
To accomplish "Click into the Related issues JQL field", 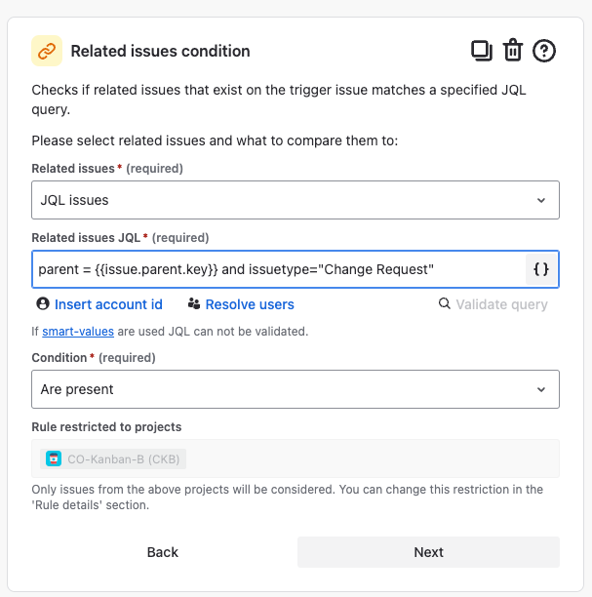I will pyautogui.click(x=279, y=269).
